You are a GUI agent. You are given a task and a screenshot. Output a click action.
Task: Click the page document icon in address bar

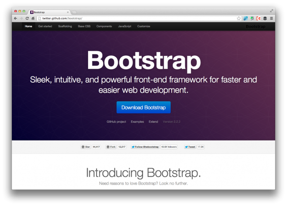coord(39,18)
